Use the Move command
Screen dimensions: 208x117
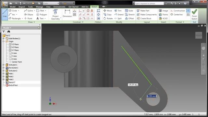point(108,10)
